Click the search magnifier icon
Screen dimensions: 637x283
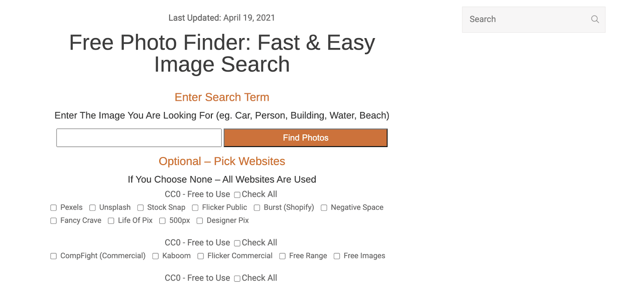pos(595,19)
